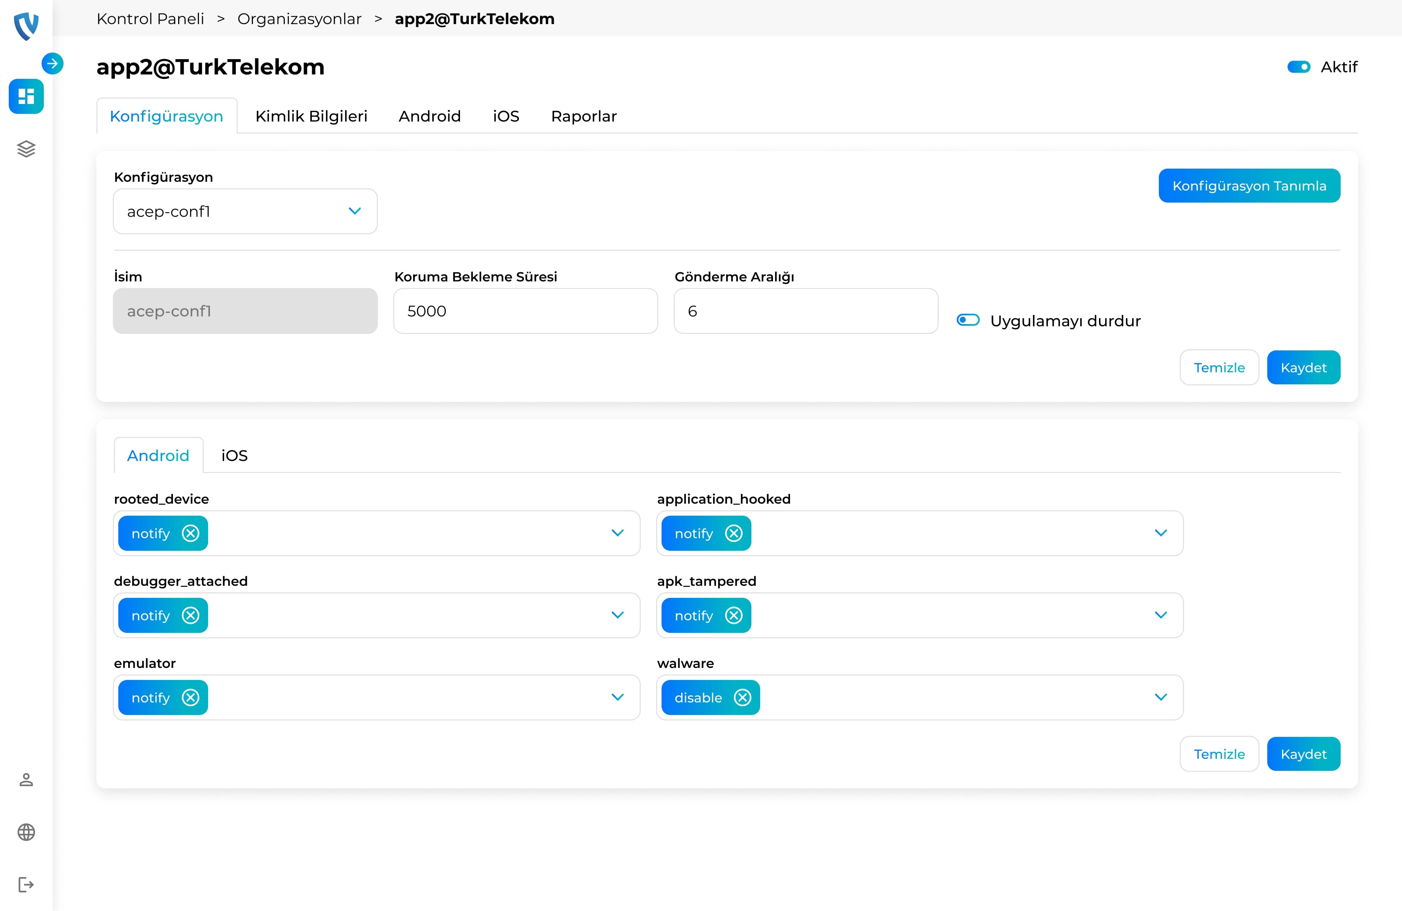The height and width of the screenshot is (911, 1402).
Task: Click the Konfigürasyon Tanımla button
Action: pos(1249,185)
